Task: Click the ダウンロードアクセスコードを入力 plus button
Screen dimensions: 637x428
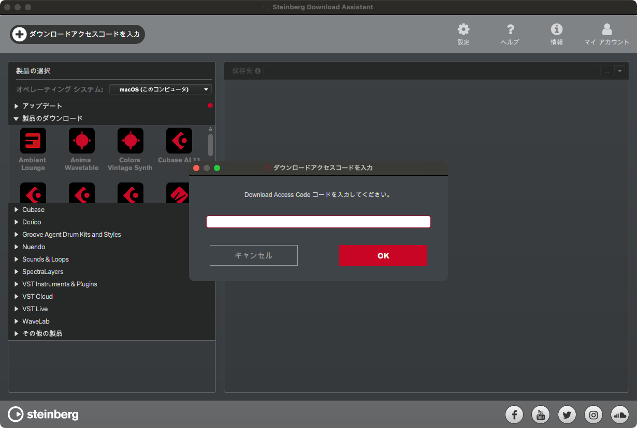Action: pyautogui.click(x=77, y=34)
